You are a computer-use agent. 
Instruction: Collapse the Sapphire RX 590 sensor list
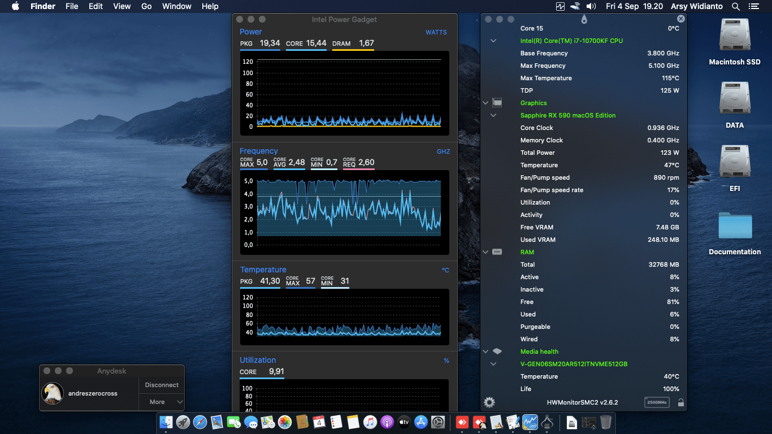click(x=493, y=115)
